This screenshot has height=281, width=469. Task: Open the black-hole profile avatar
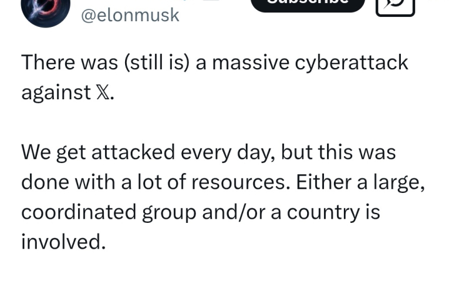46,11
